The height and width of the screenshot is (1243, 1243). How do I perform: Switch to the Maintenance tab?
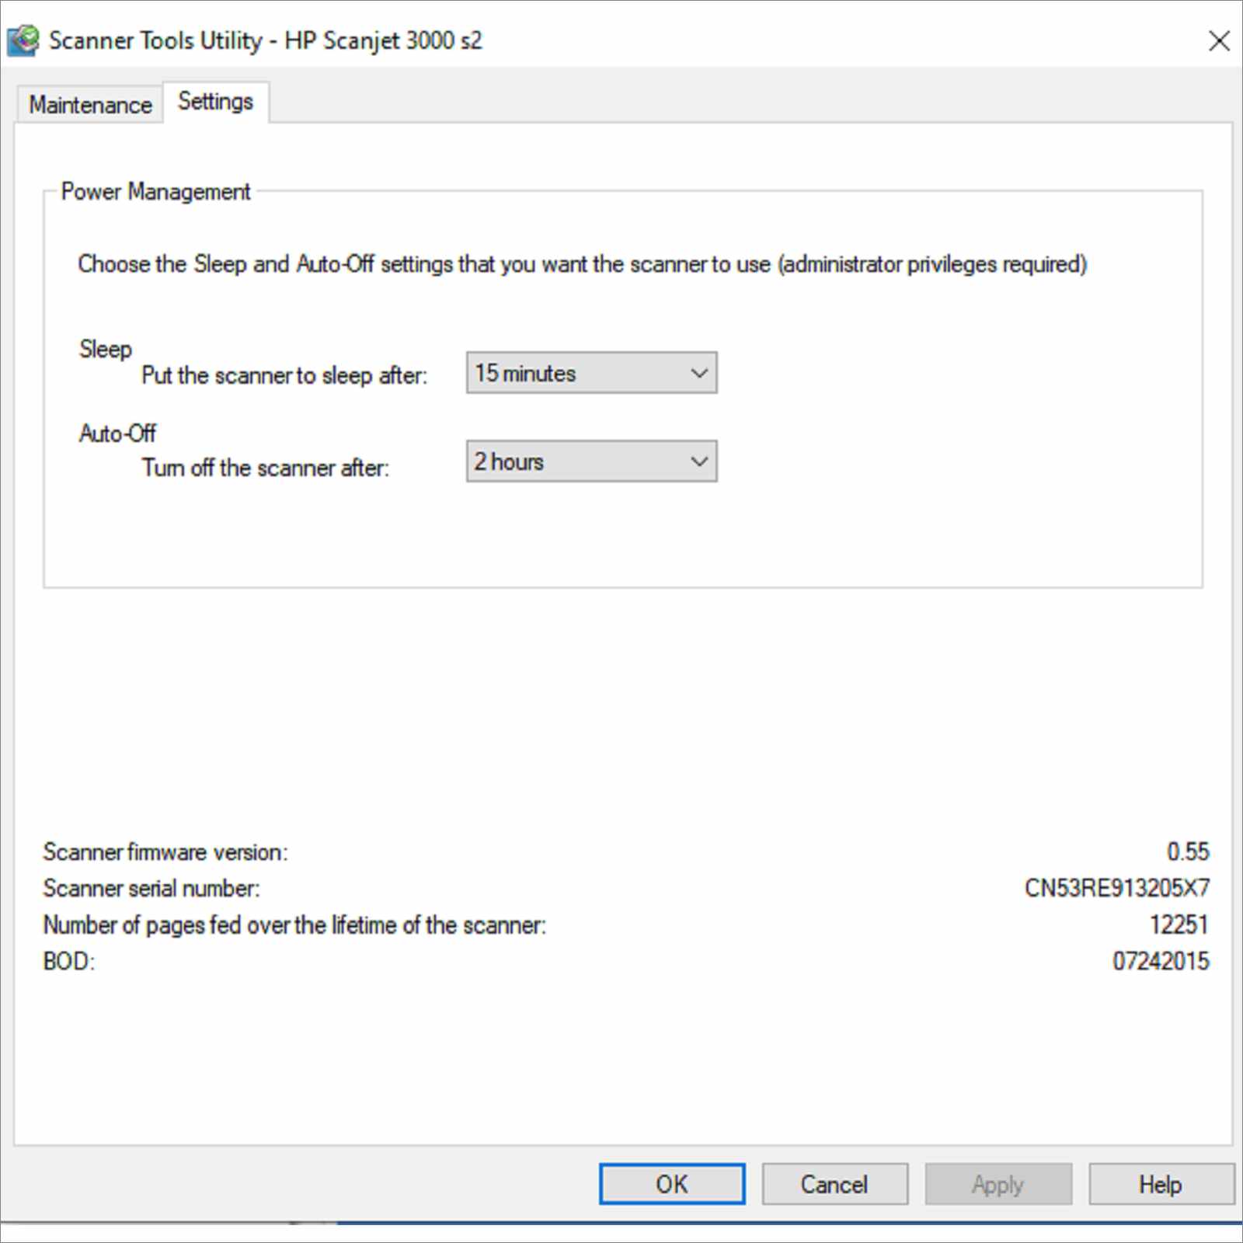90,104
